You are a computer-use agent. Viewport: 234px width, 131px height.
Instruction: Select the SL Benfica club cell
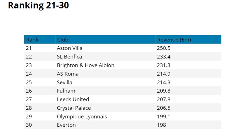pyautogui.click(x=105, y=56)
